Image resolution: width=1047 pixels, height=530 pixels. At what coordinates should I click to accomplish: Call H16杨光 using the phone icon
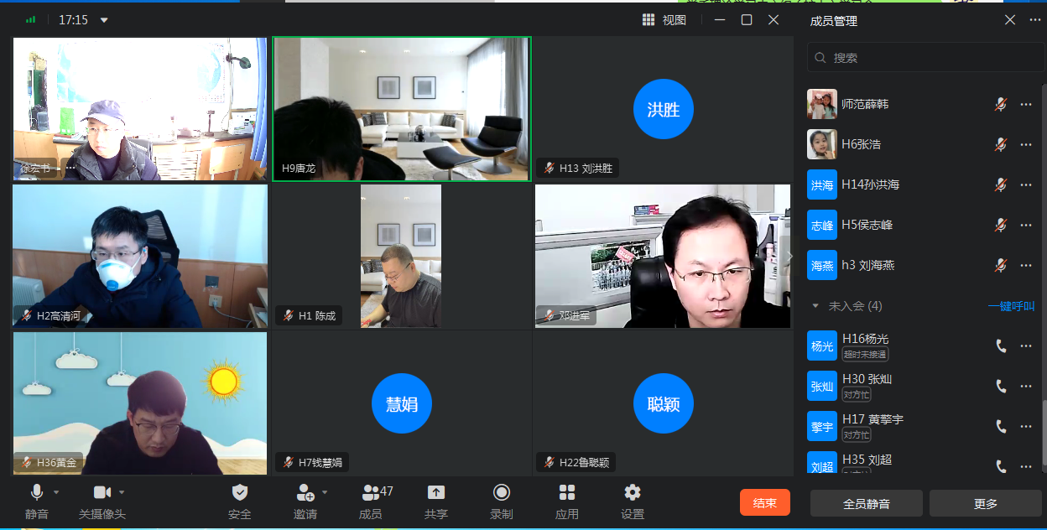click(x=1000, y=346)
